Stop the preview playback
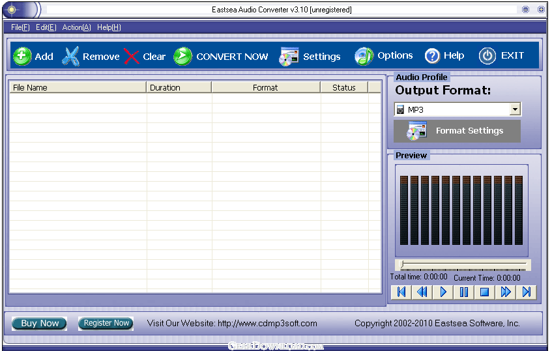The height and width of the screenshot is (351, 552). pos(484,292)
